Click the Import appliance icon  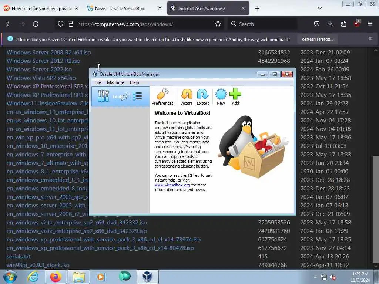point(187,97)
